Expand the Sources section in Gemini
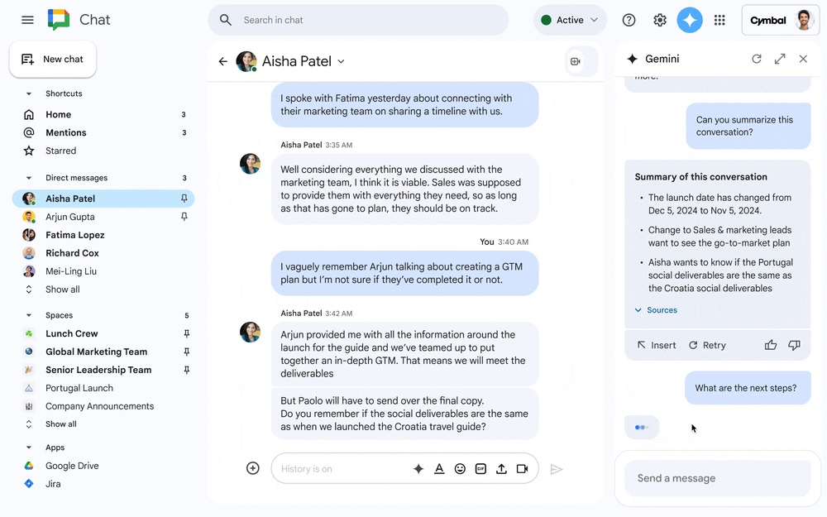Image resolution: width=827 pixels, height=517 pixels. tap(656, 310)
